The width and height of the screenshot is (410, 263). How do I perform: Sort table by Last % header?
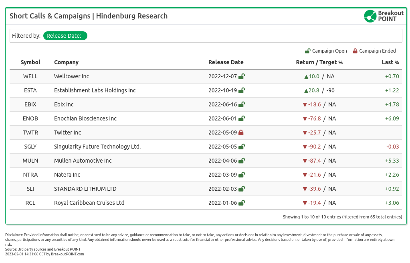pos(390,62)
